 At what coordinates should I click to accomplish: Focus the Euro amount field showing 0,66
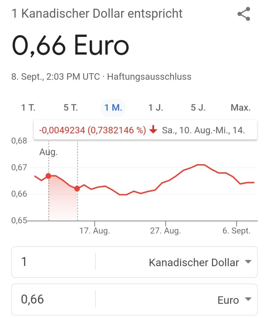[53, 299]
